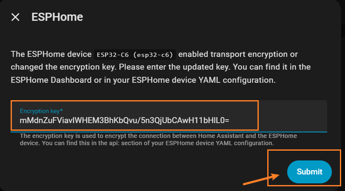Screen dimensions: 345x191
Task: Click the Submit button
Action: coord(309,171)
